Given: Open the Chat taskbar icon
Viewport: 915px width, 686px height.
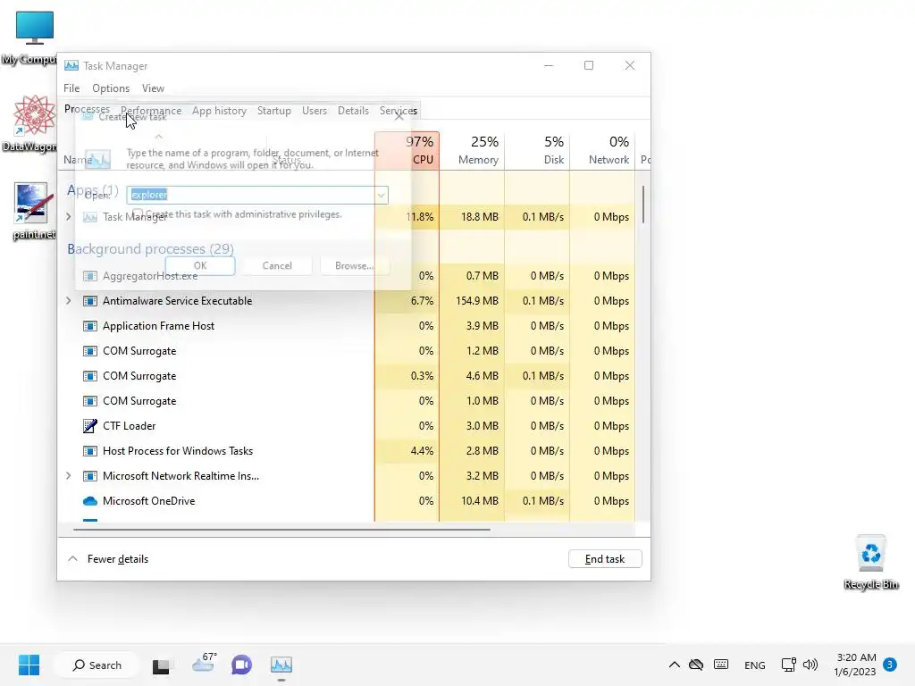Looking at the screenshot, I should pyautogui.click(x=241, y=665).
